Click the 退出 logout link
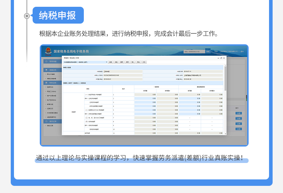Viewport: 283px width, 193px height. pos(242,51)
